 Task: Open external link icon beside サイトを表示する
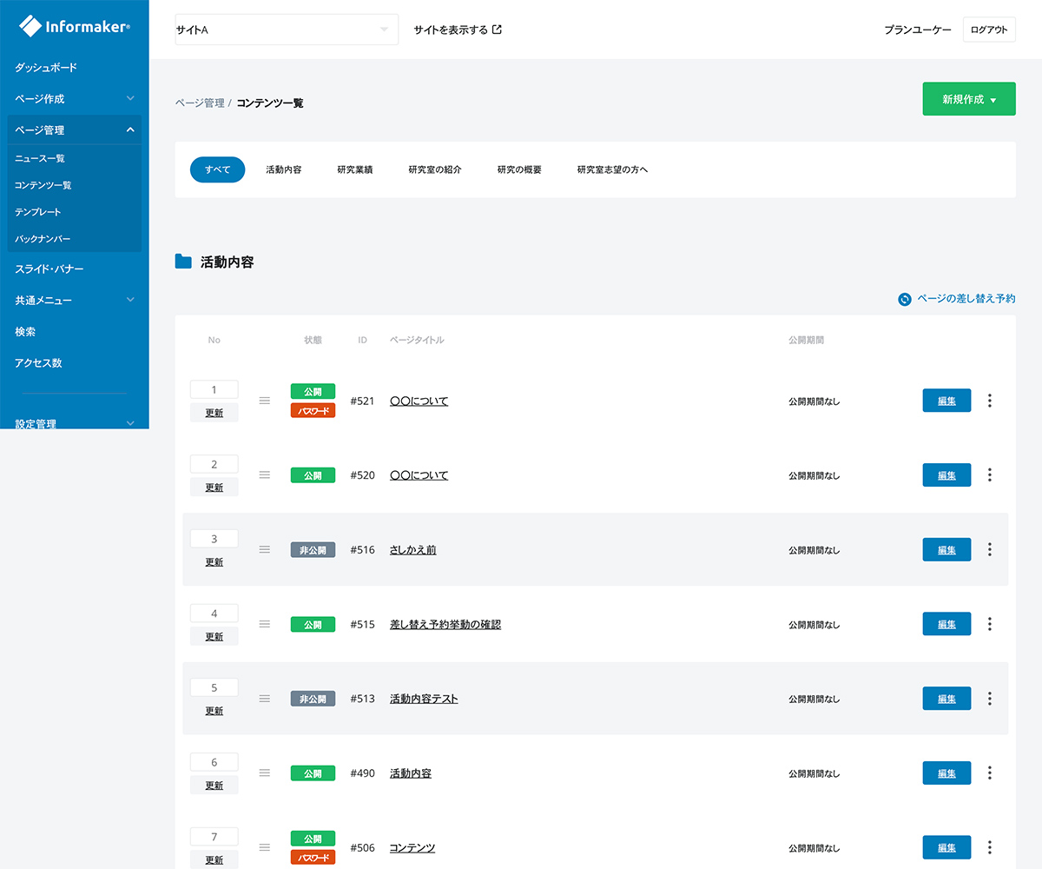click(x=497, y=30)
